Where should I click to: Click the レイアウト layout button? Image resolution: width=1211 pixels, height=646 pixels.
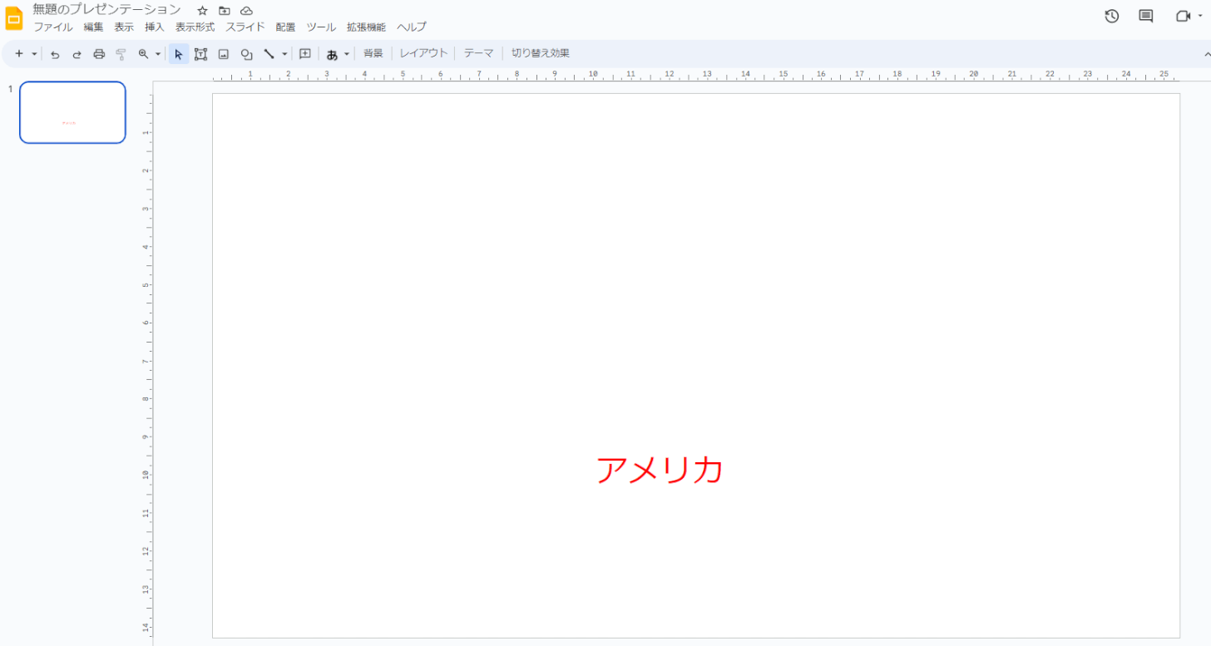423,53
